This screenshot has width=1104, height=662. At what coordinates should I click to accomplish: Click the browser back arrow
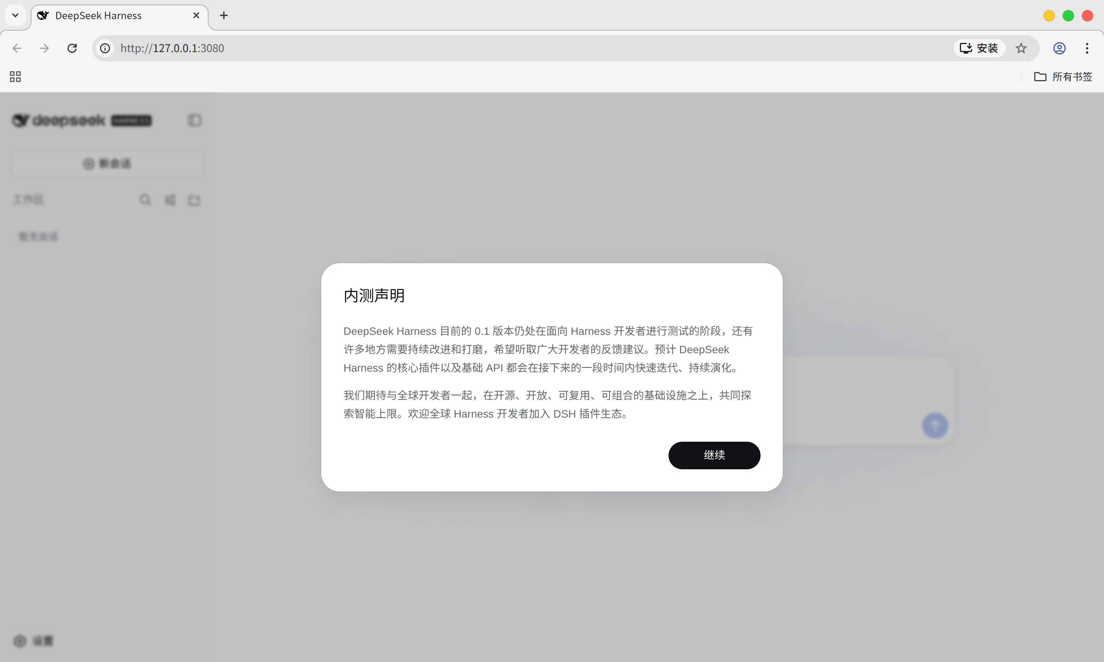(x=17, y=48)
